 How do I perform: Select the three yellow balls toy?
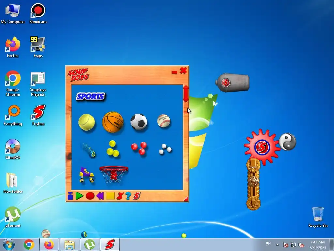(x=113, y=149)
